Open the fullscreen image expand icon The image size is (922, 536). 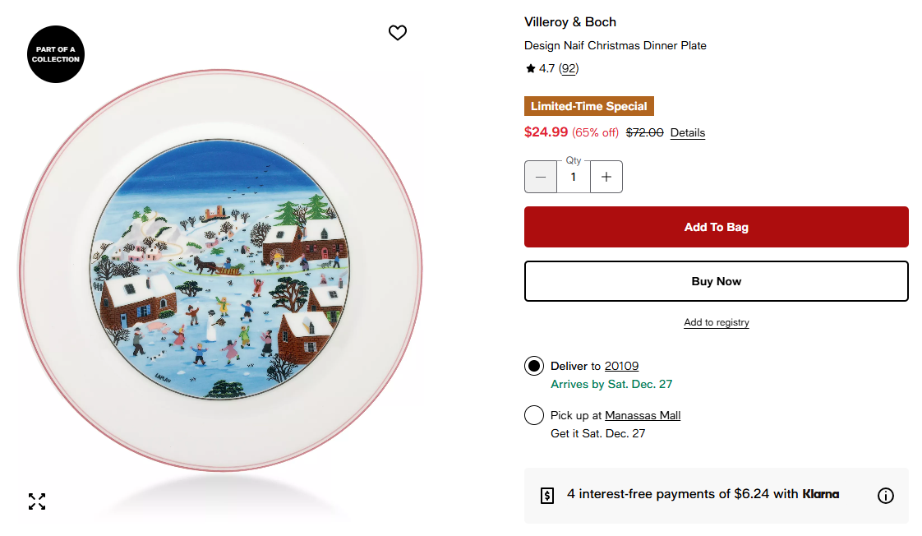(x=37, y=501)
